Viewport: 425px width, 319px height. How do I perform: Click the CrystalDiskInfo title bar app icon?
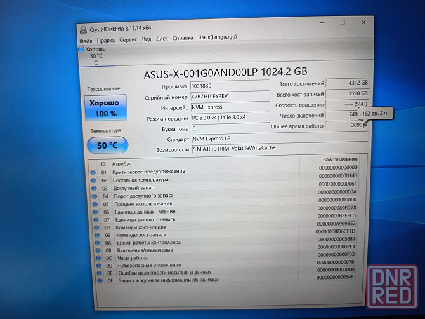(x=83, y=30)
